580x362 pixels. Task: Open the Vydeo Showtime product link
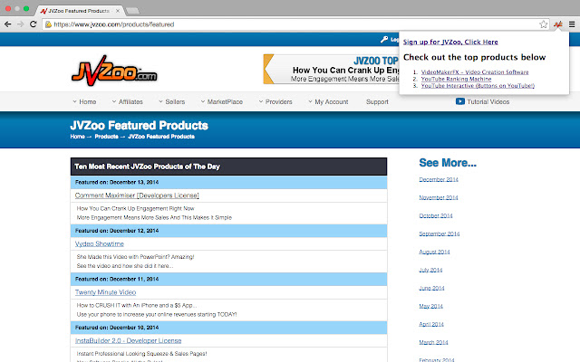100,243
